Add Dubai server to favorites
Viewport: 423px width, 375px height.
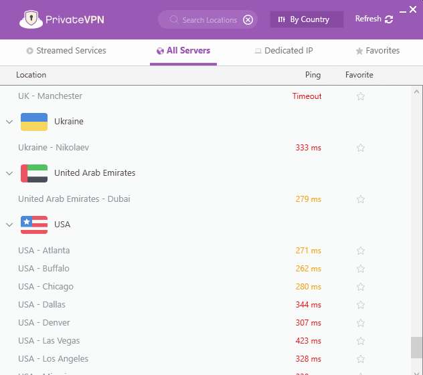[361, 199]
